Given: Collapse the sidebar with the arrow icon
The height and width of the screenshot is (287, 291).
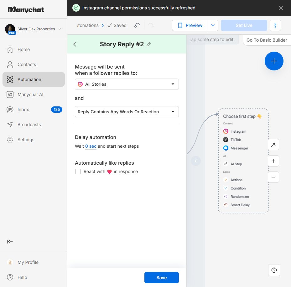Looking at the screenshot, I should point(10,242).
